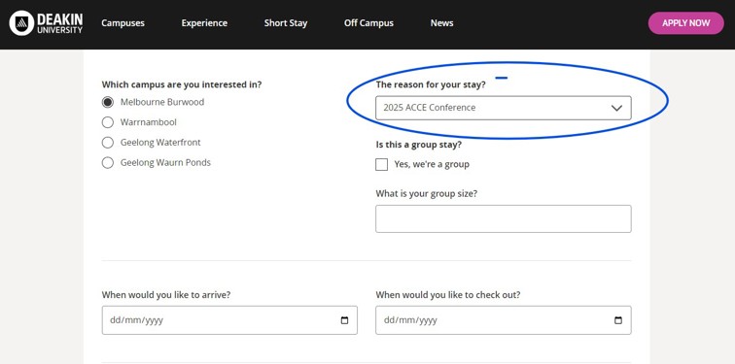The image size is (735, 364).
Task: Click the Deakin University shield logo
Action: [21, 23]
